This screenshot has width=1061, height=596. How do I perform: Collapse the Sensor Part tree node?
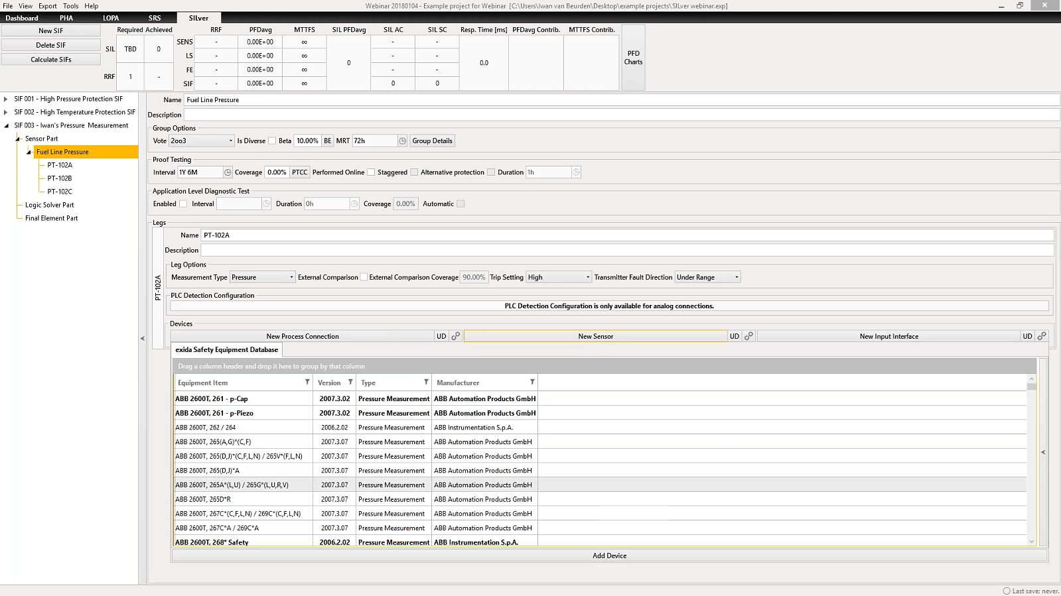click(17, 139)
